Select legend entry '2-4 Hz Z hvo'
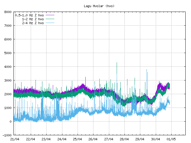Image resolution: width=191 pixels, height=143 pixels. point(33,23)
